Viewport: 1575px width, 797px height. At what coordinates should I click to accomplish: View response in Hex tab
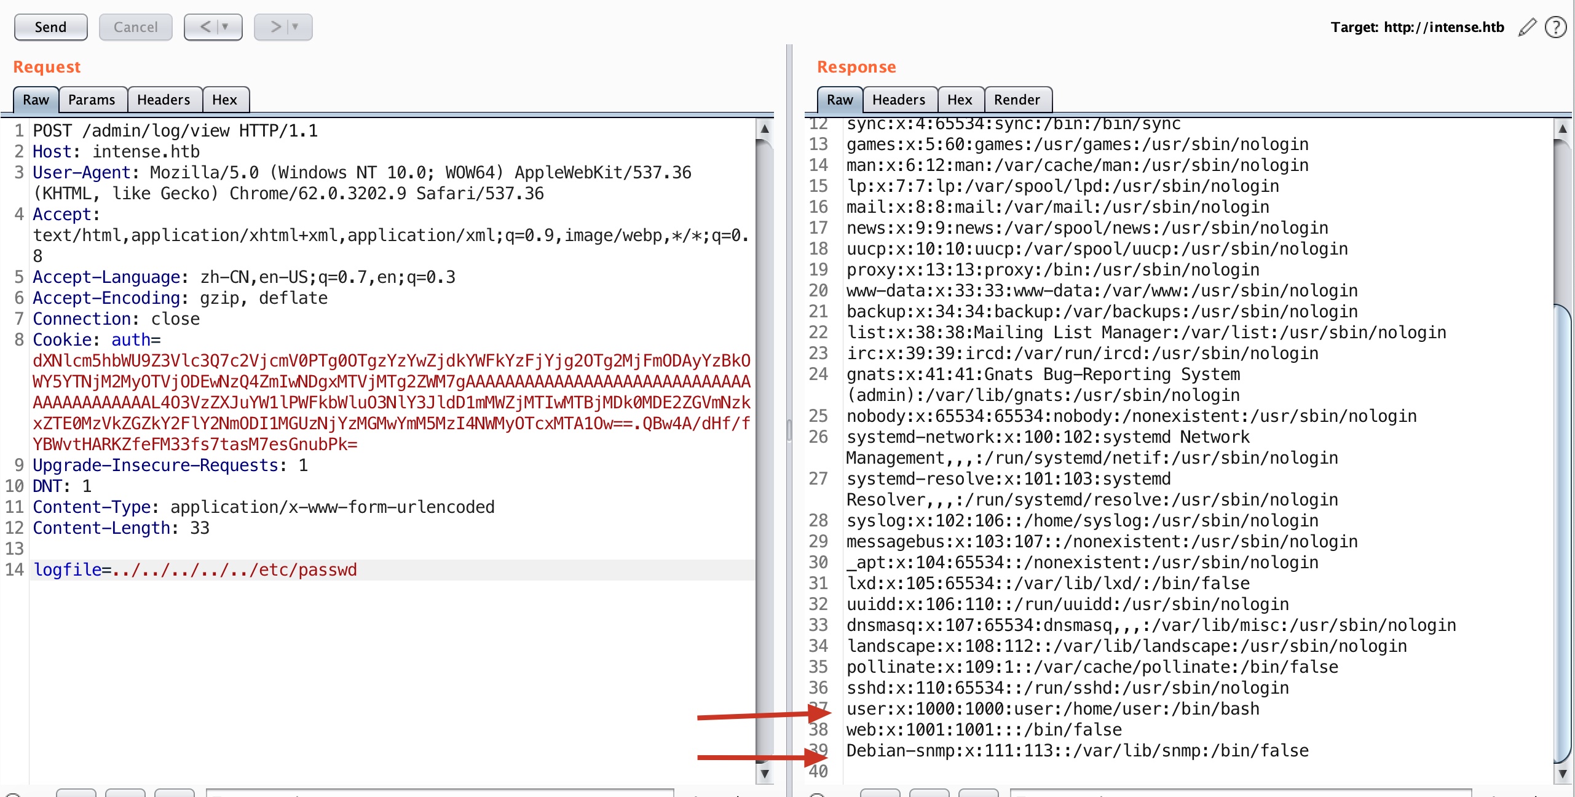960,100
